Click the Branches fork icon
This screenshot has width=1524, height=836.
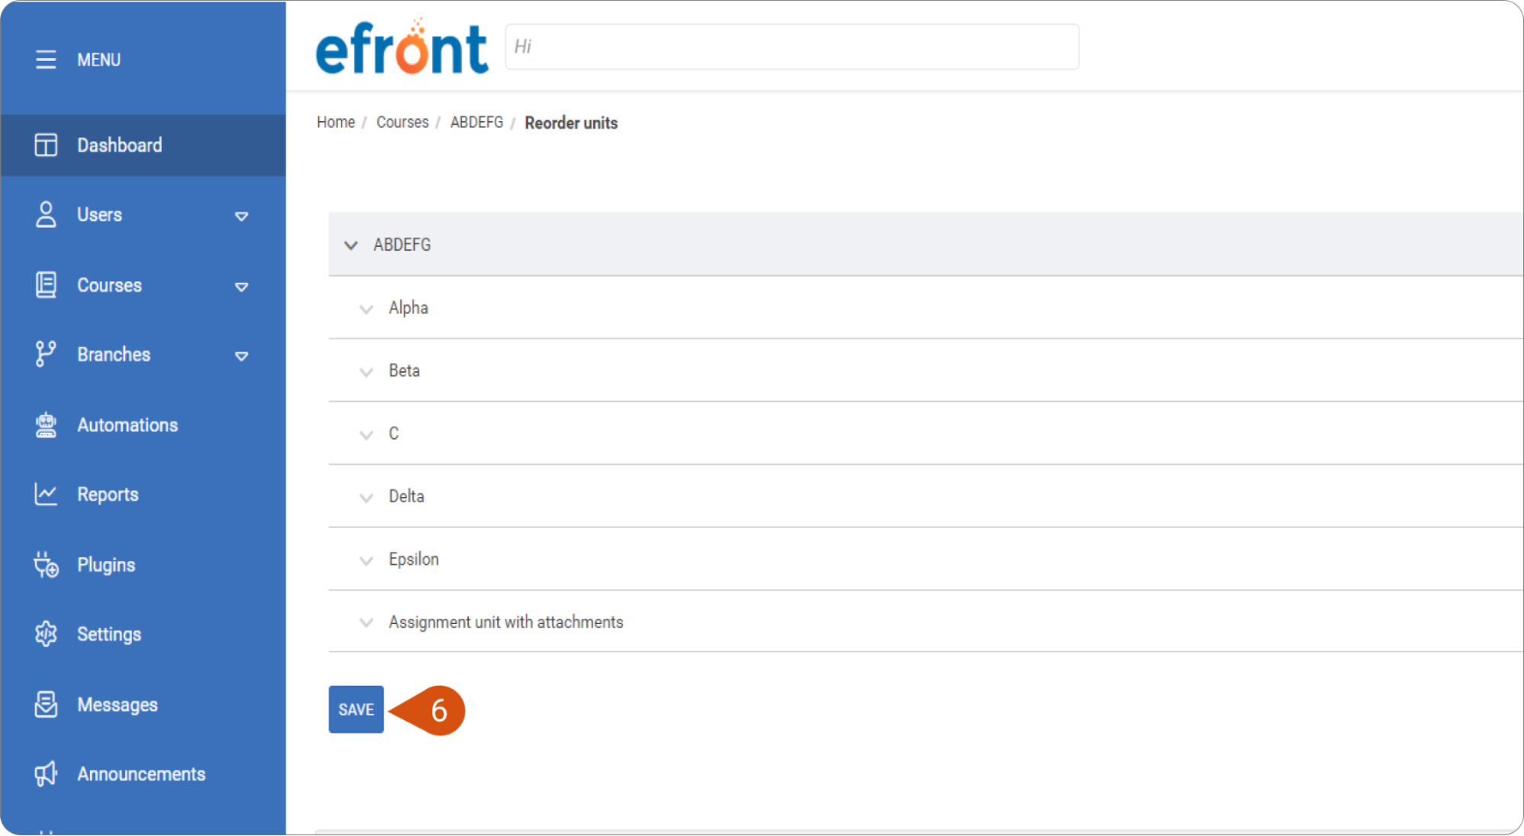tap(46, 354)
